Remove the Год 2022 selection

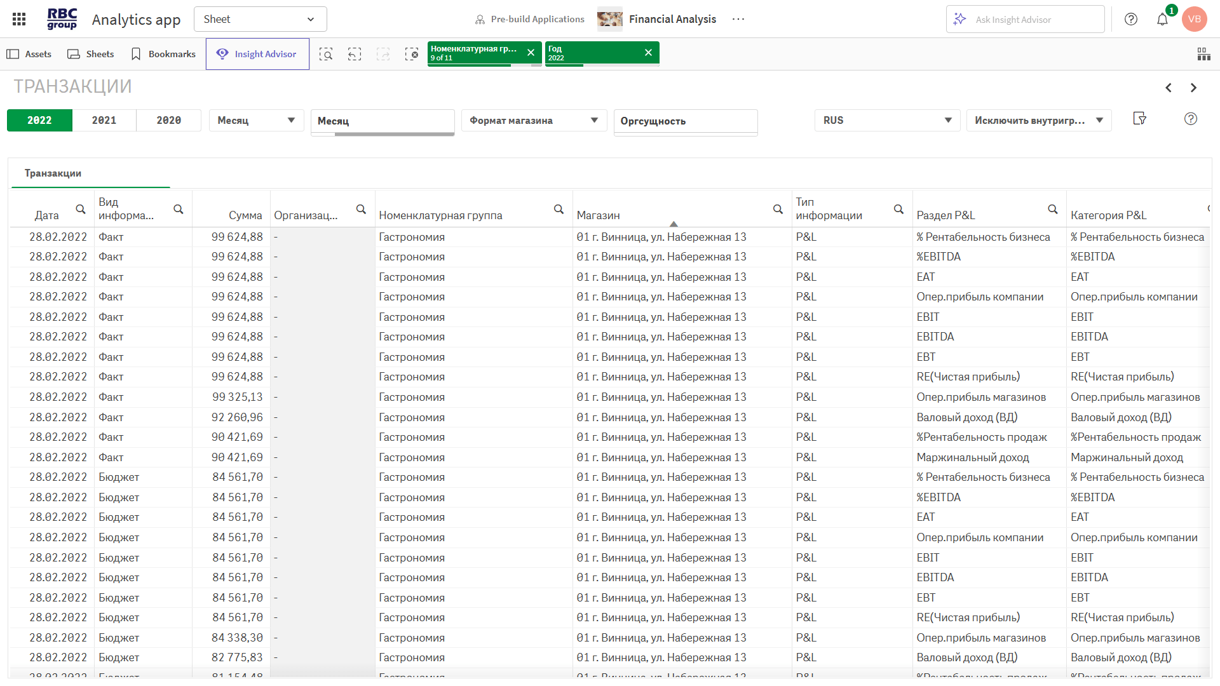[x=648, y=53]
